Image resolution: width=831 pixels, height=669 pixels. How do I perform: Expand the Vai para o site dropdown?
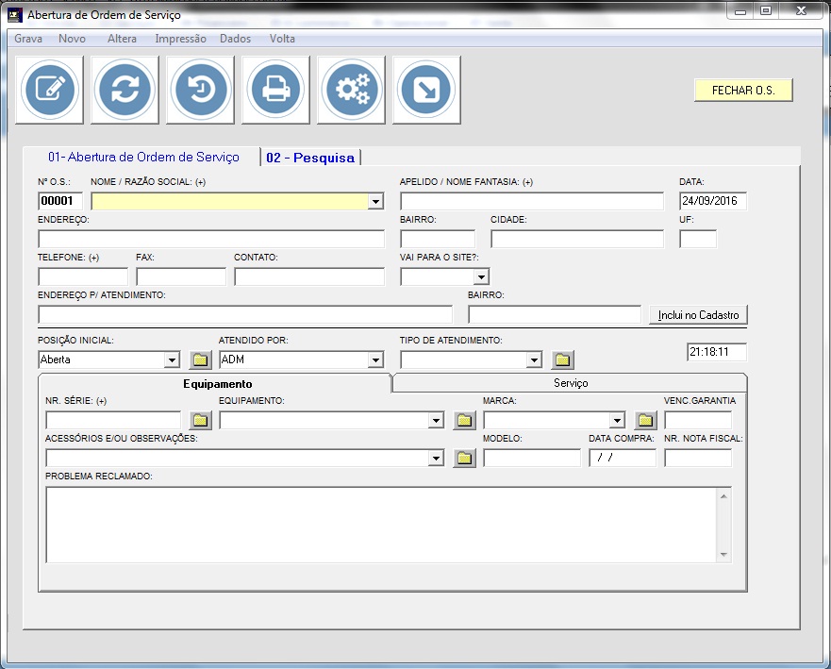(x=481, y=277)
